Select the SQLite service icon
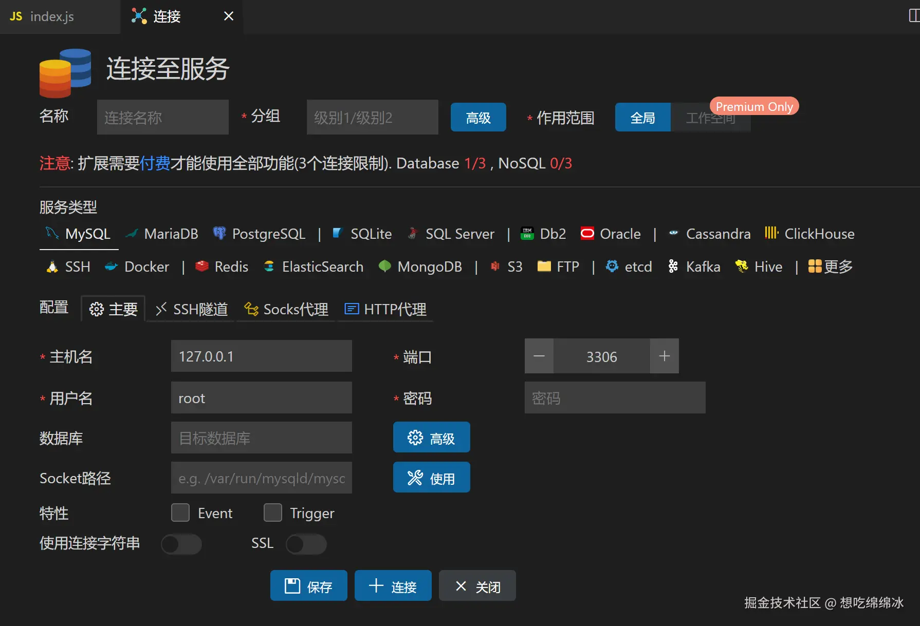This screenshot has height=626, width=920. click(338, 234)
